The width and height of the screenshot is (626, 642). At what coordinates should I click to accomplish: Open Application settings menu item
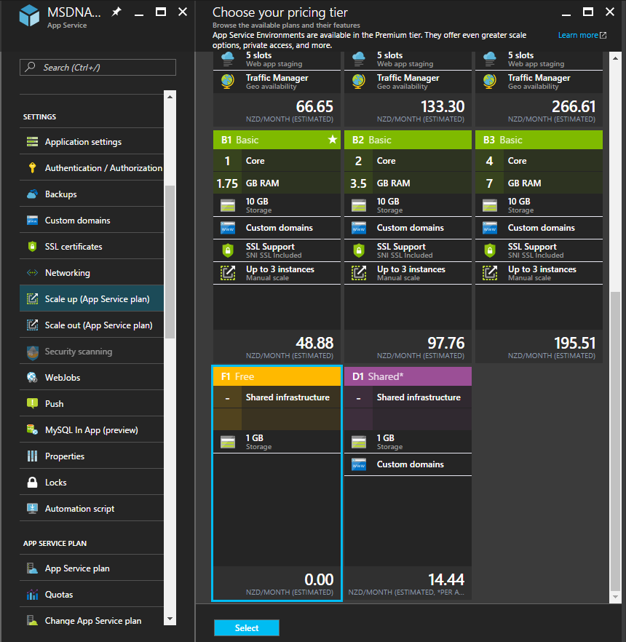[92, 142]
